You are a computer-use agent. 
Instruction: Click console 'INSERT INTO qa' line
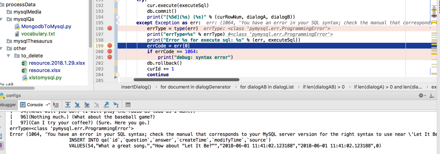(x=169, y=140)
